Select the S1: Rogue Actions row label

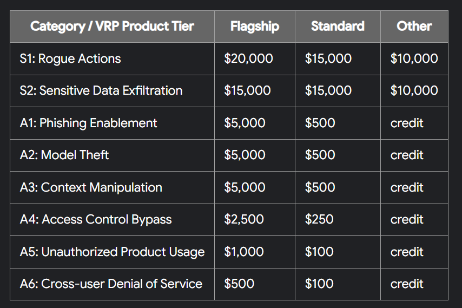tap(70, 58)
